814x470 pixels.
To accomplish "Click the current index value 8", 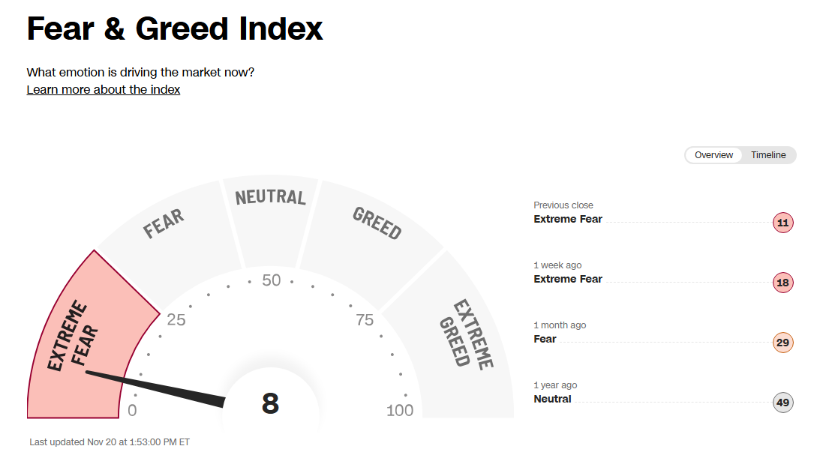I will (x=270, y=404).
